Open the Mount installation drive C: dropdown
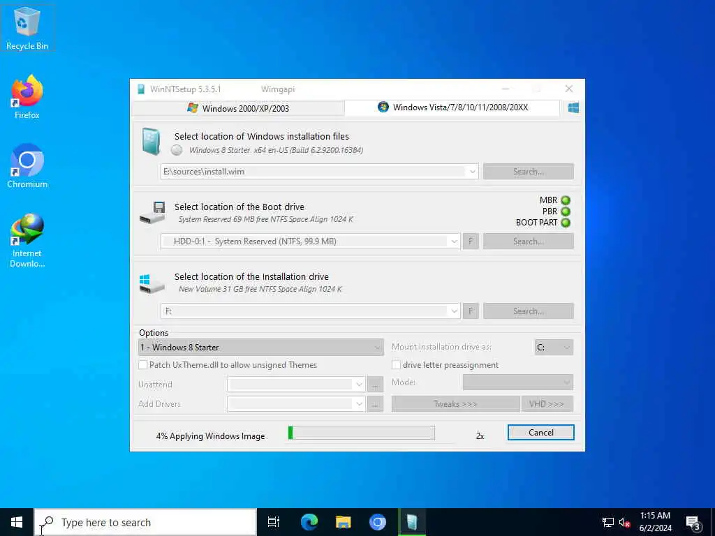Screen dimensions: 715x536 click(x=554, y=348)
